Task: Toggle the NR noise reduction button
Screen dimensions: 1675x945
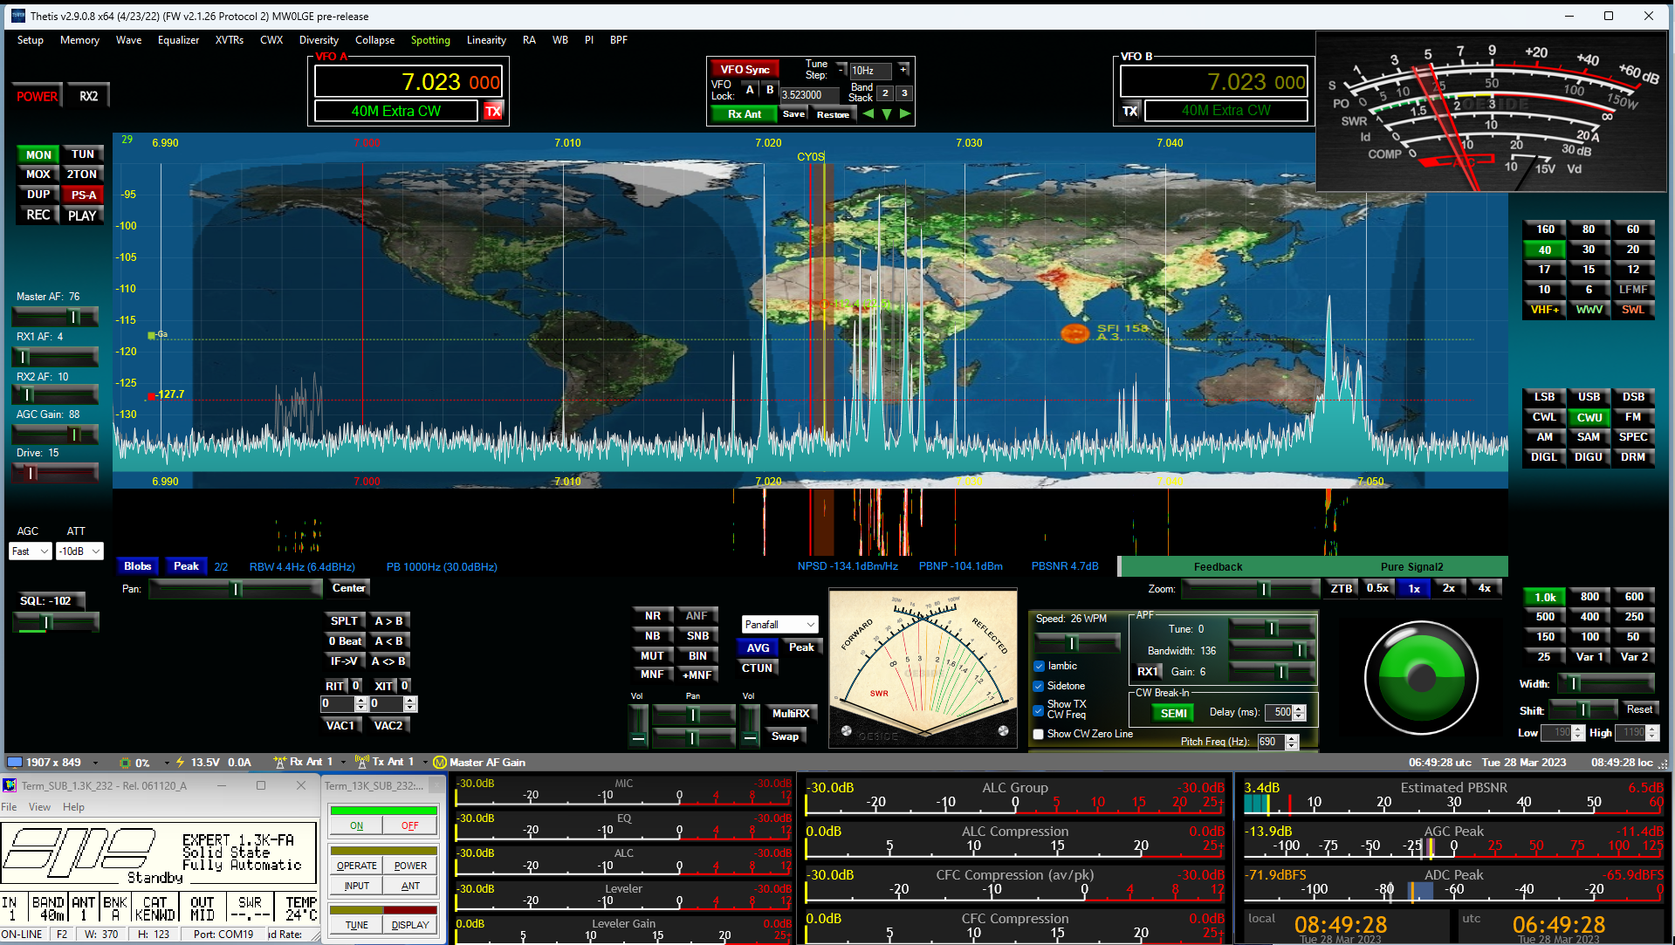Action: click(653, 616)
